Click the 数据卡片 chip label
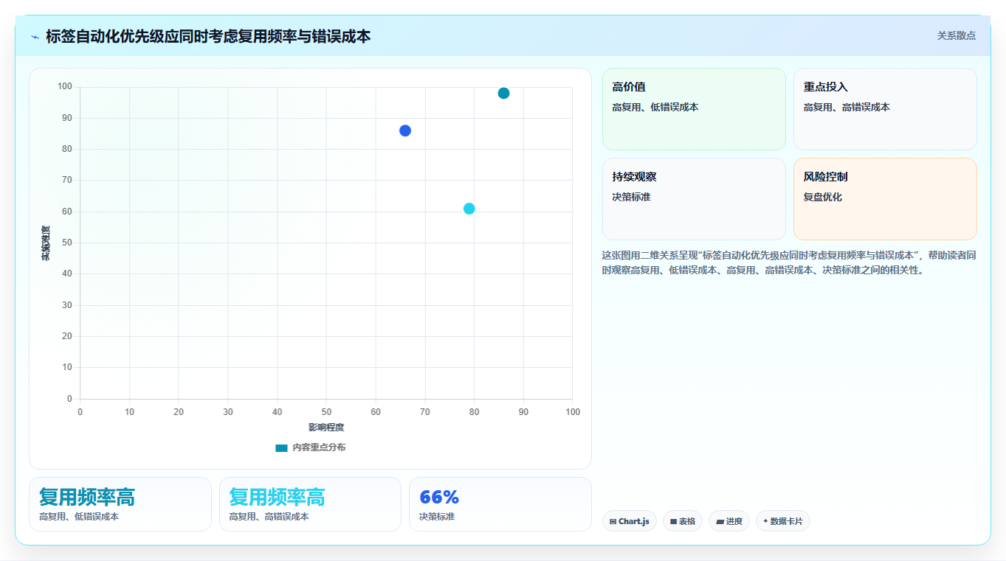 [x=785, y=521]
